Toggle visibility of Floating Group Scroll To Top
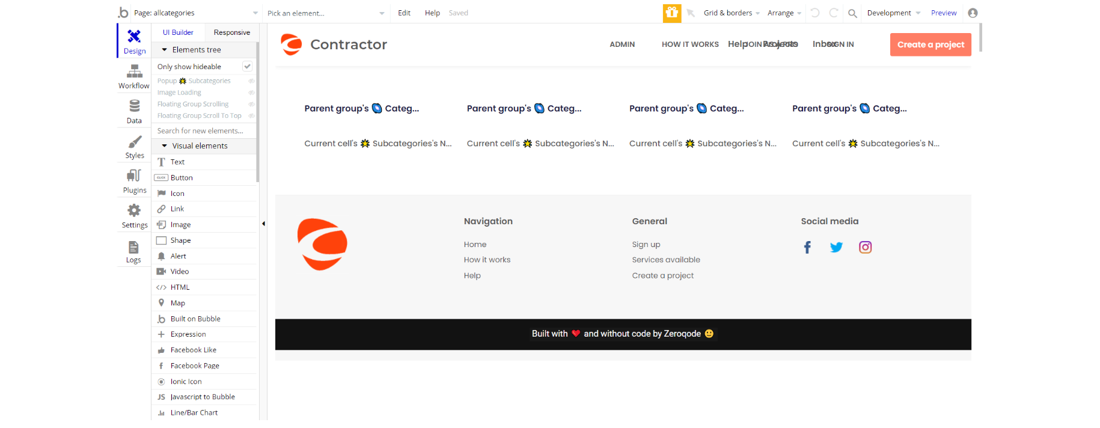Screen dimensions: 1100x428 251,115
